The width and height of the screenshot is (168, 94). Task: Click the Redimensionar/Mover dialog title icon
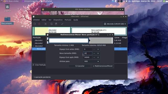click(48, 35)
